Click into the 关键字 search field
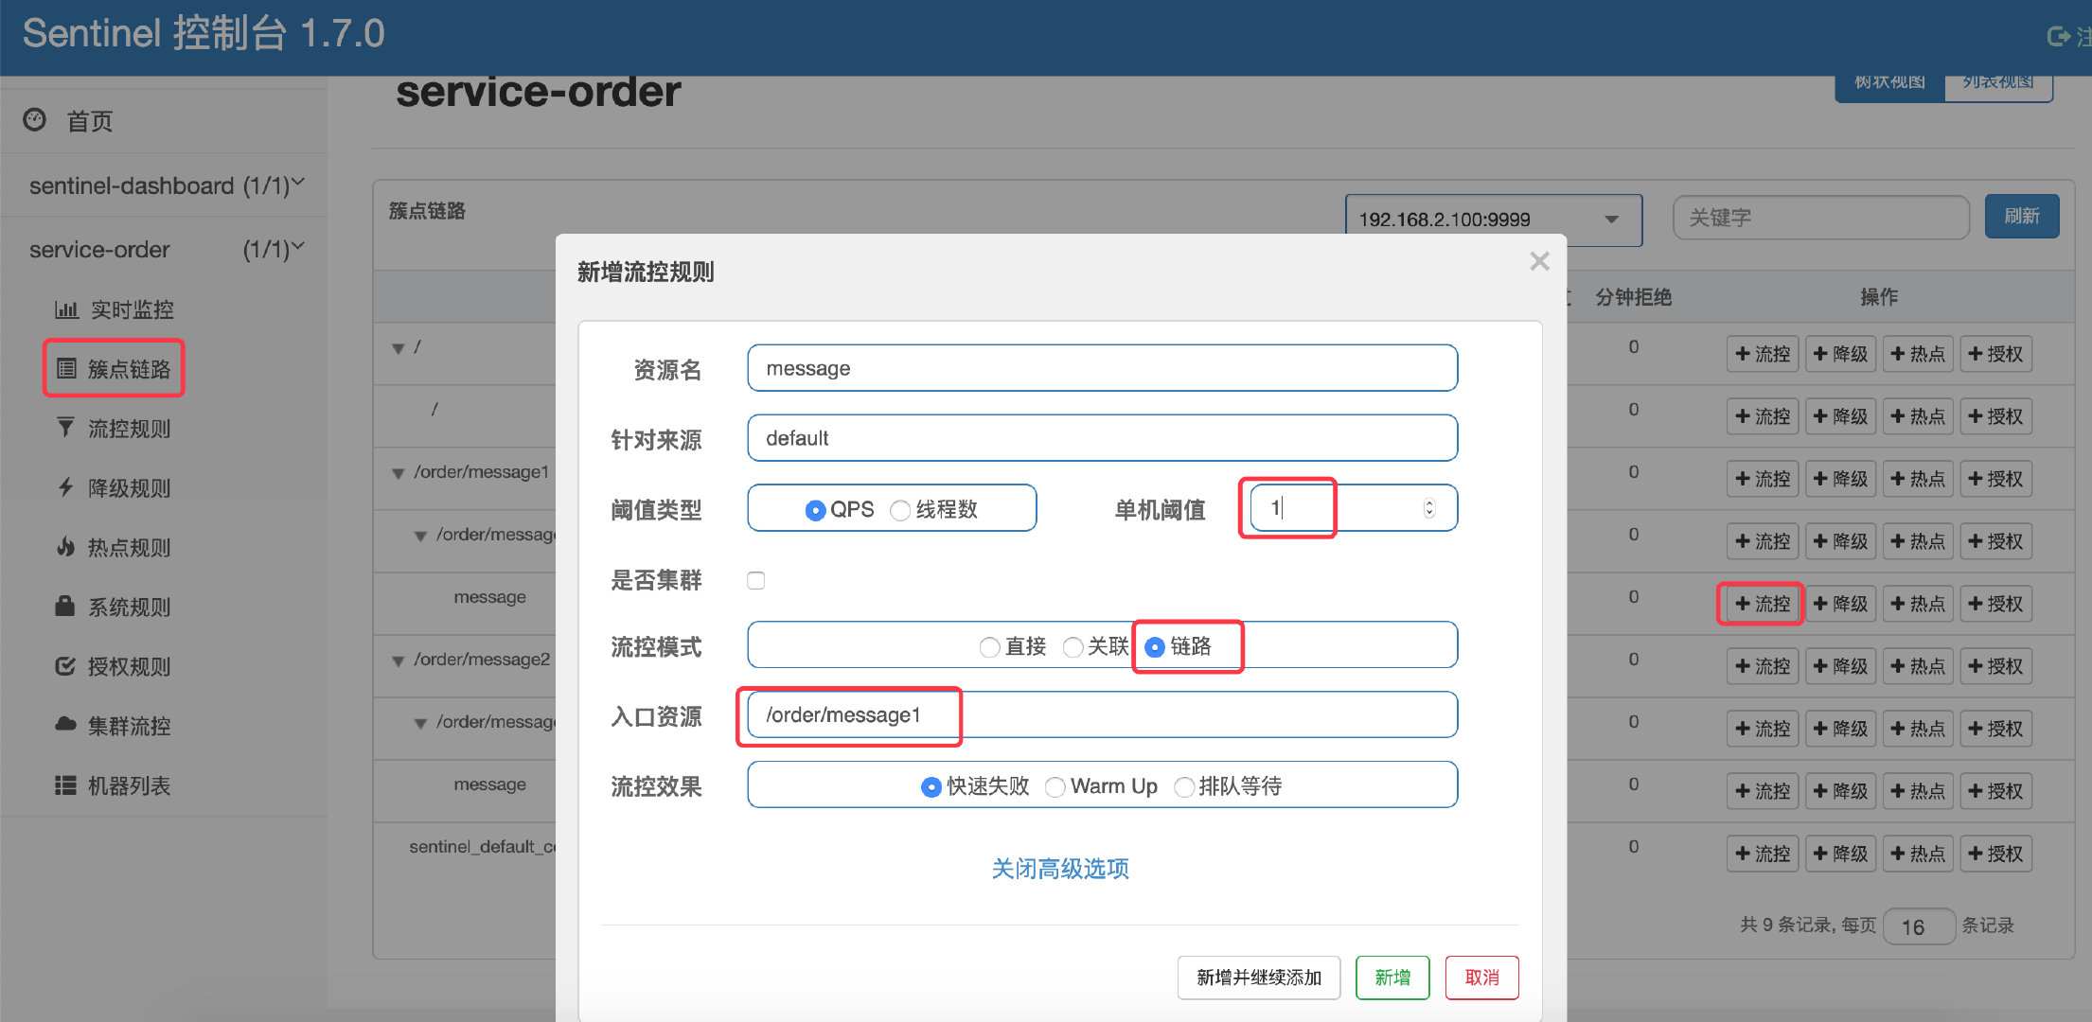This screenshot has height=1022, width=2092. 1821,218
